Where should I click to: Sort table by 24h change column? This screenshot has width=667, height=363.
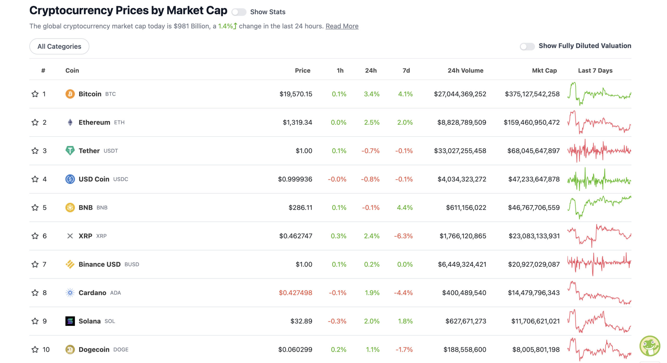(371, 70)
